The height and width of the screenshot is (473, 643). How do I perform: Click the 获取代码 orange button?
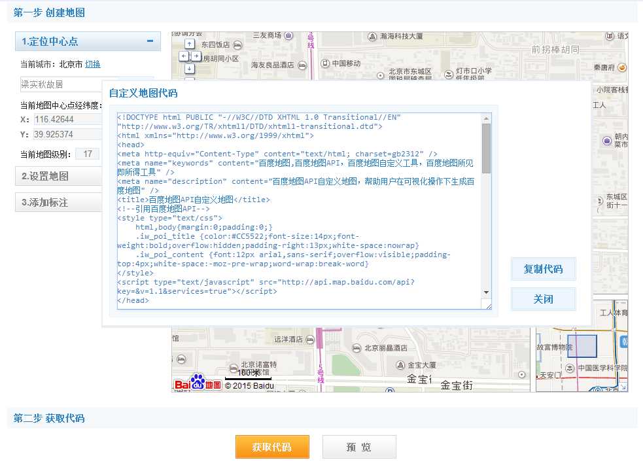pos(272,447)
